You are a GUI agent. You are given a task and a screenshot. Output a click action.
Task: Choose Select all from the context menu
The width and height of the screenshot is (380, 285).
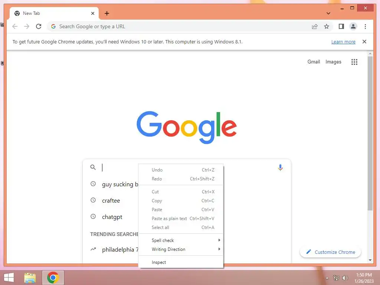click(181, 227)
